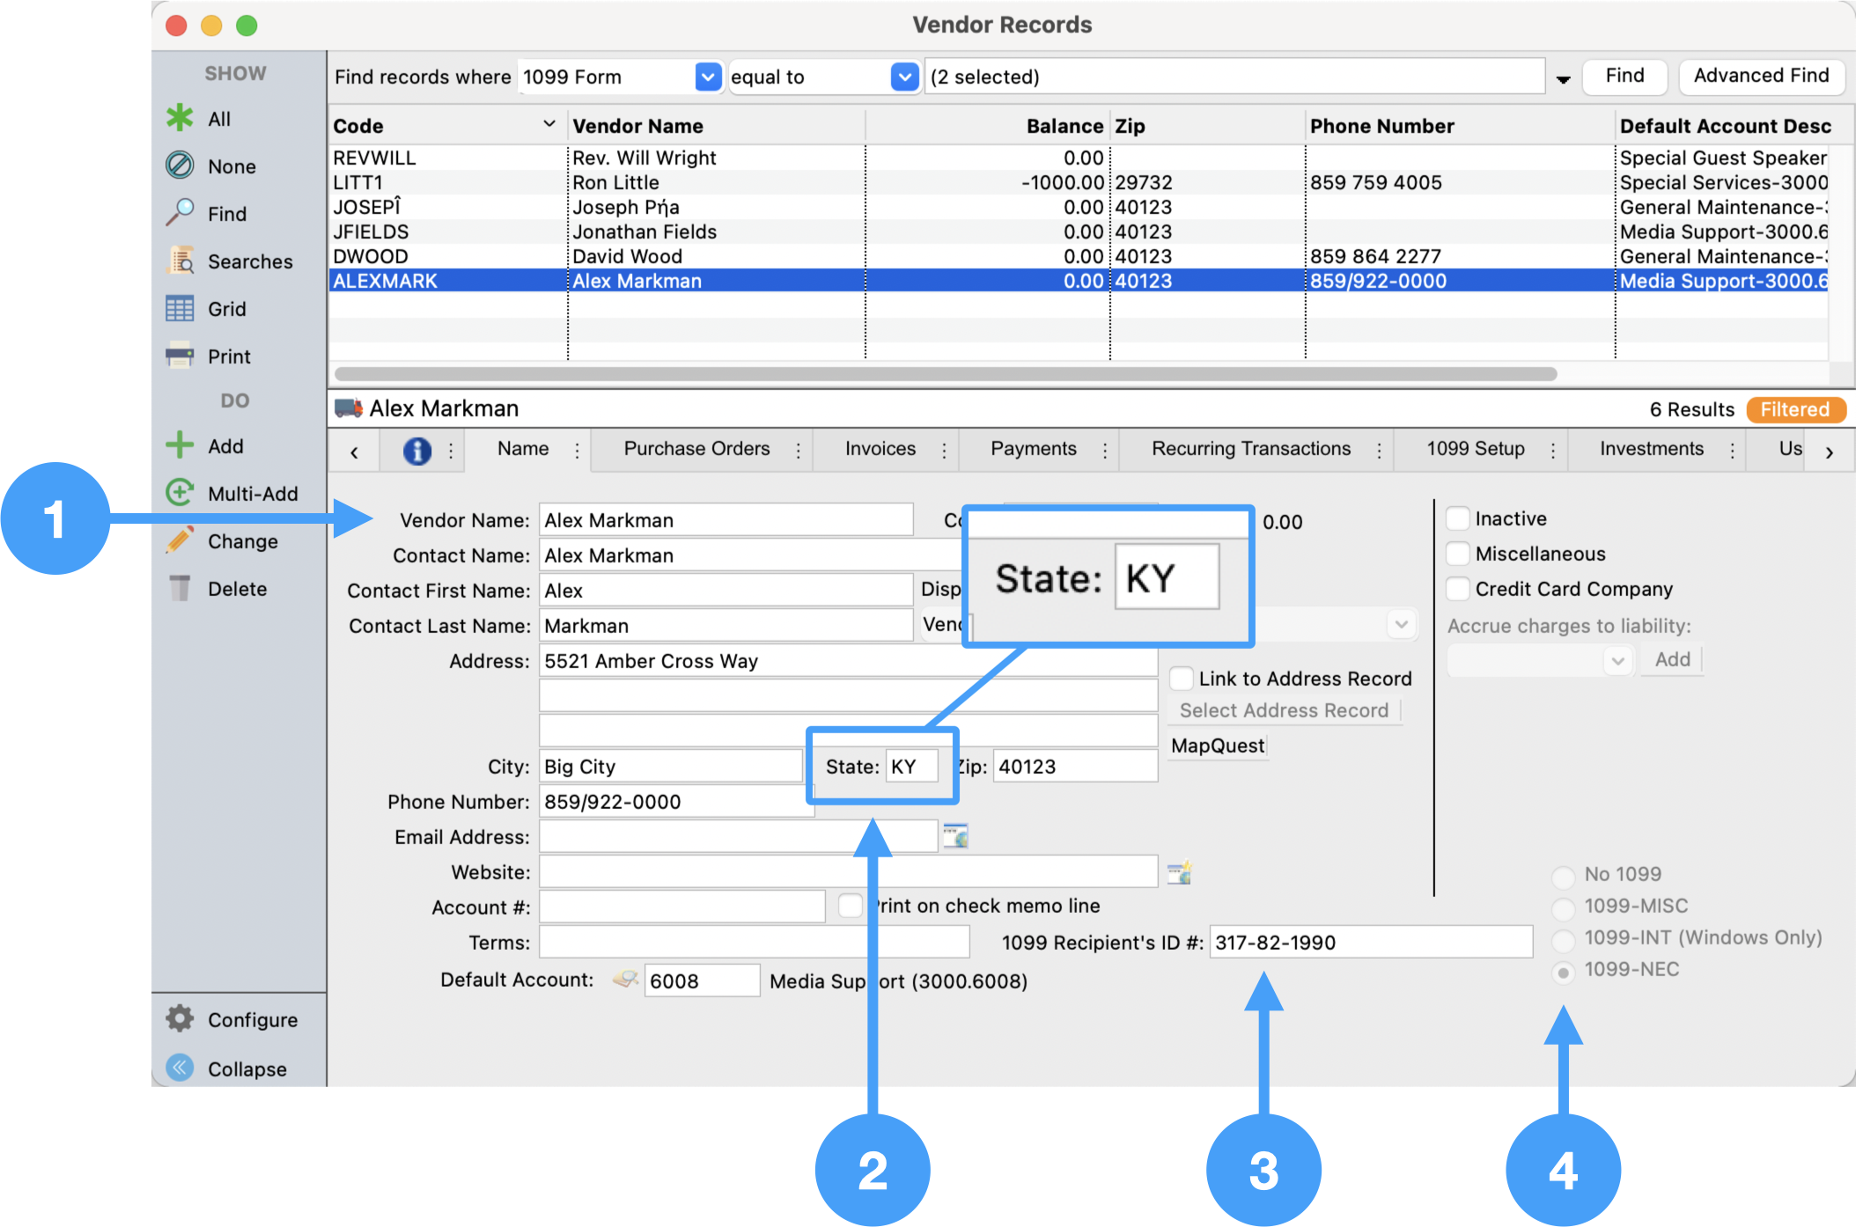Click the green All asterisk icon
The height and width of the screenshot is (1227, 1856).
tap(180, 118)
